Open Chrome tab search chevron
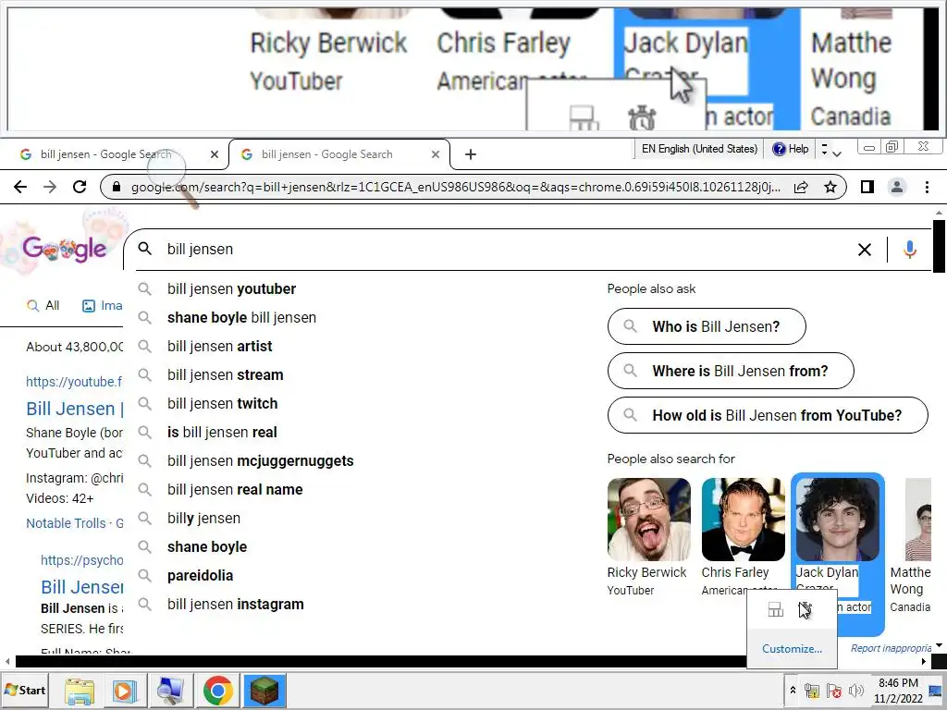Image resolution: width=947 pixels, height=710 pixels. click(837, 154)
